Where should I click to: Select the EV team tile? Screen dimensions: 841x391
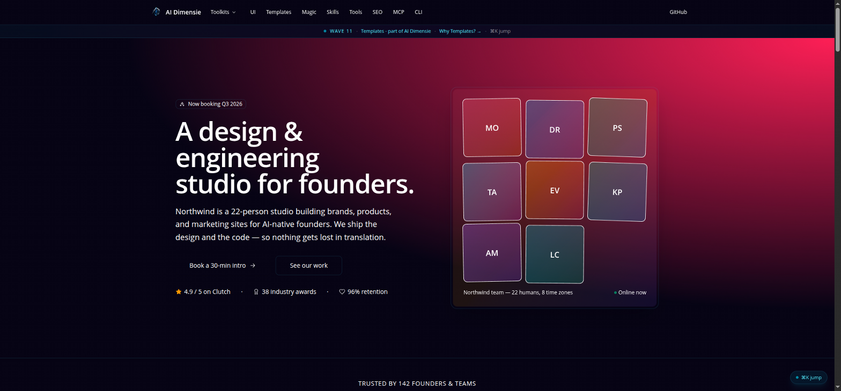pos(555,190)
